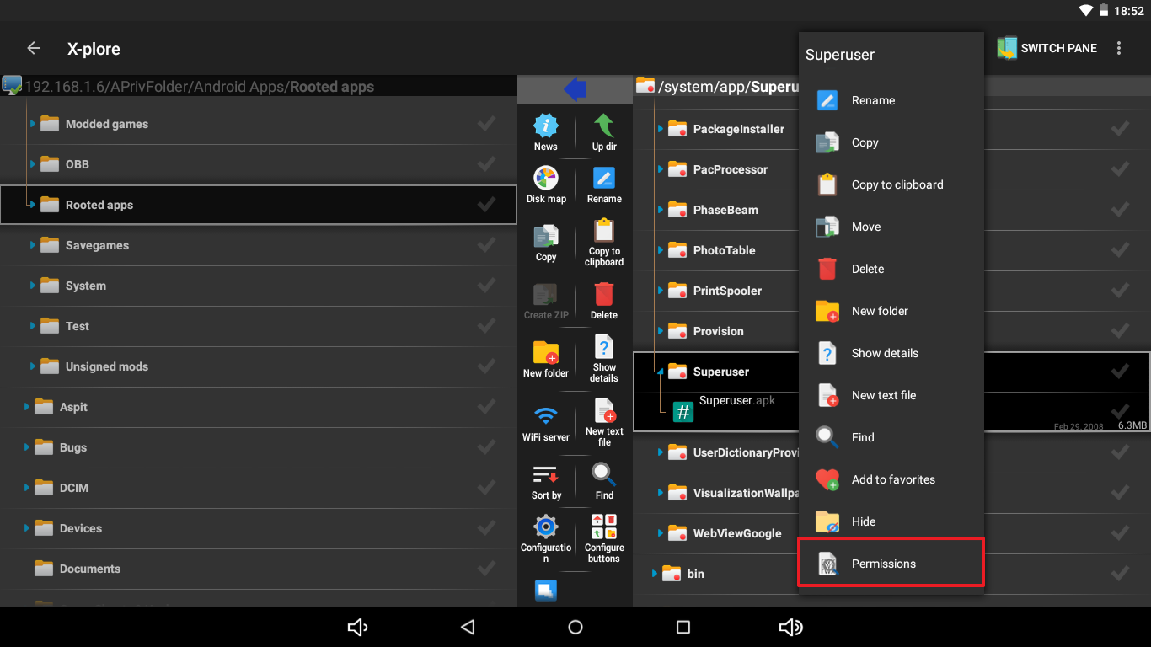Toggle the checkmark for Rooted apps
Screen dimensions: 1151x647
tap(486, 205)
